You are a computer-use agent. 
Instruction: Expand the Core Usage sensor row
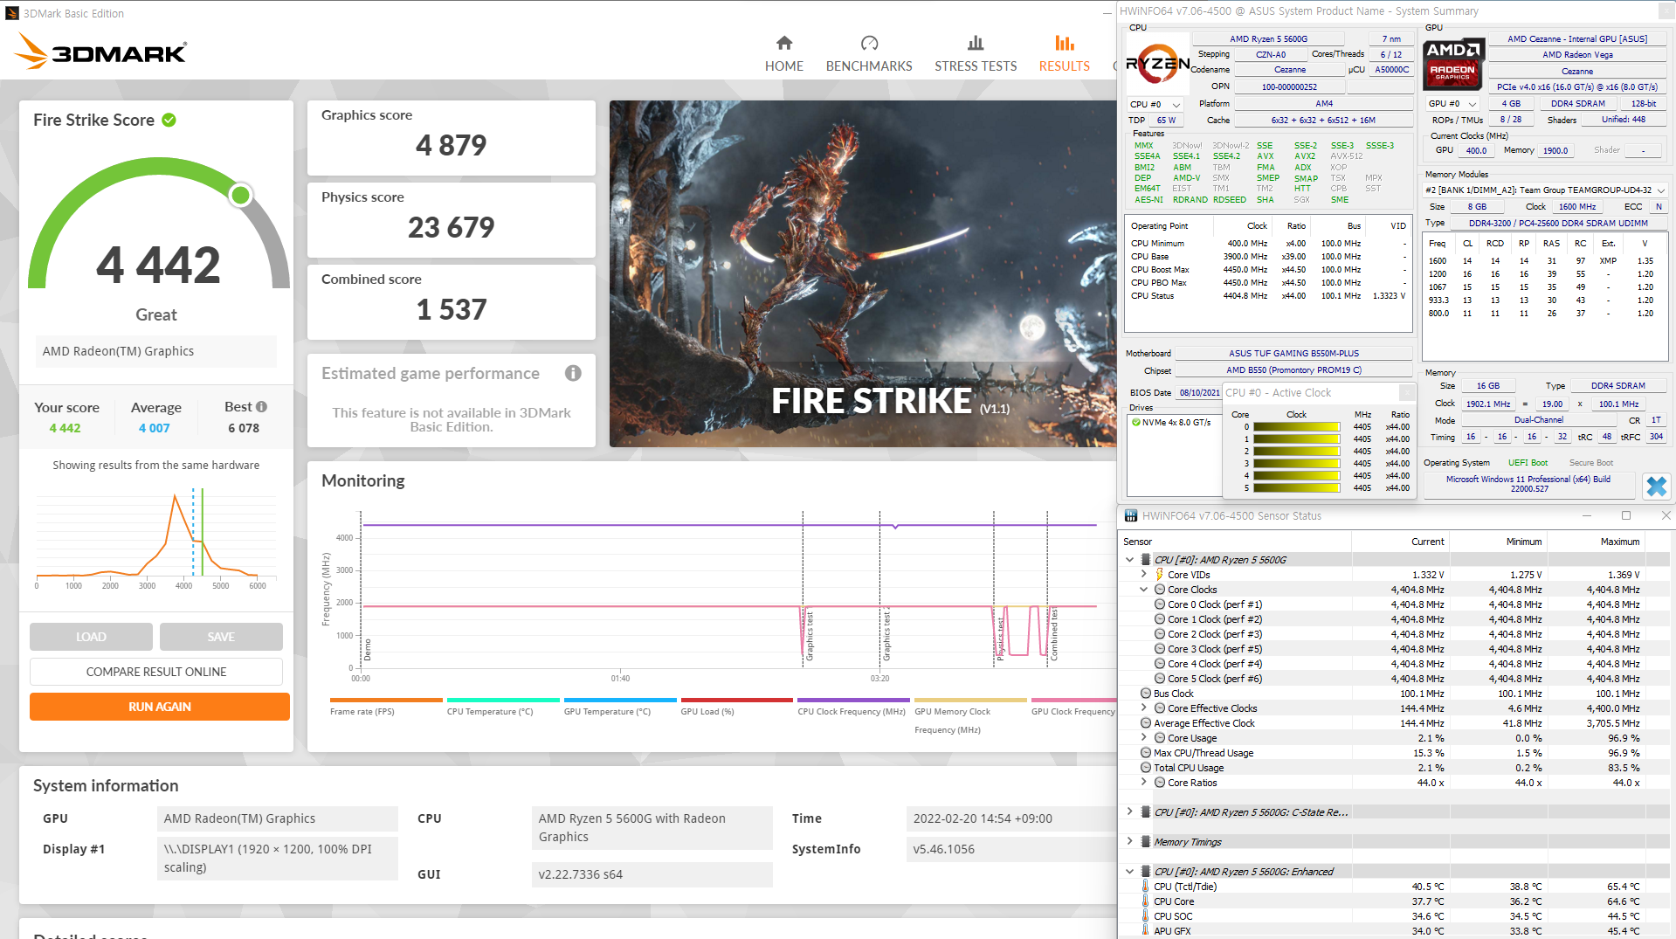click(1144, 738)
